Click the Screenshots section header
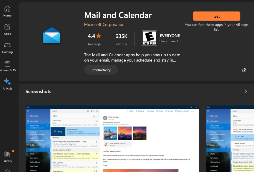254x172 pixels. (x=38, y=91)
